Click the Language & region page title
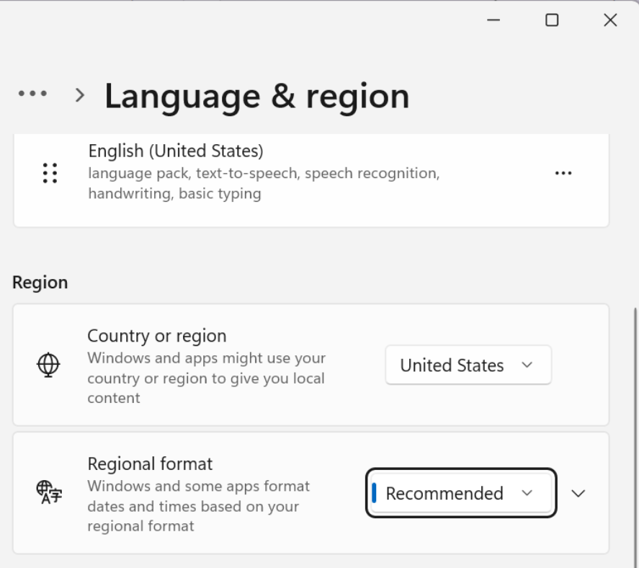This screenshot has width=639, height=568. coord(257,94)
